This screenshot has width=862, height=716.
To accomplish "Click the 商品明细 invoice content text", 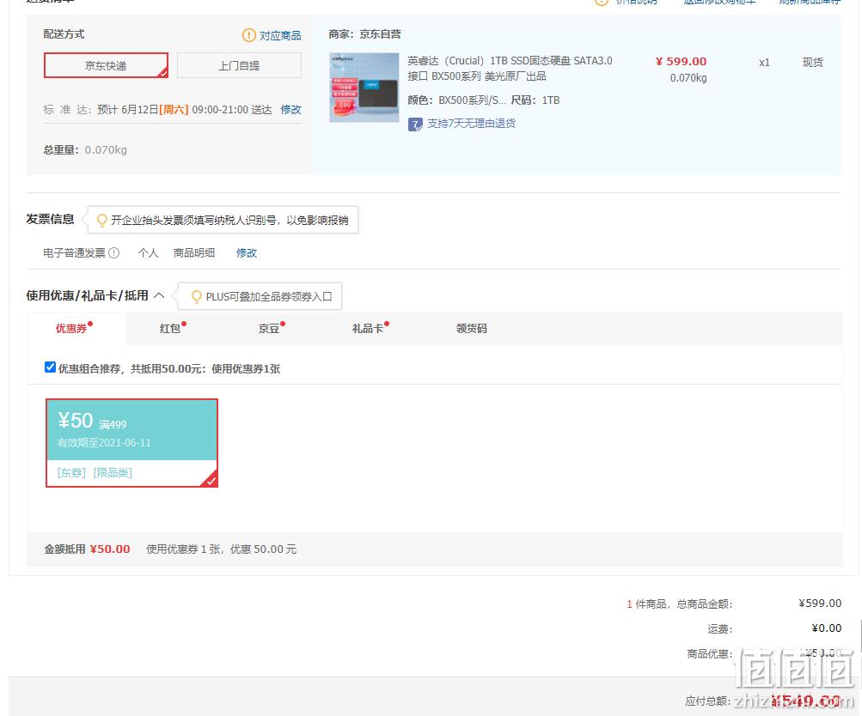I will 194,253.
